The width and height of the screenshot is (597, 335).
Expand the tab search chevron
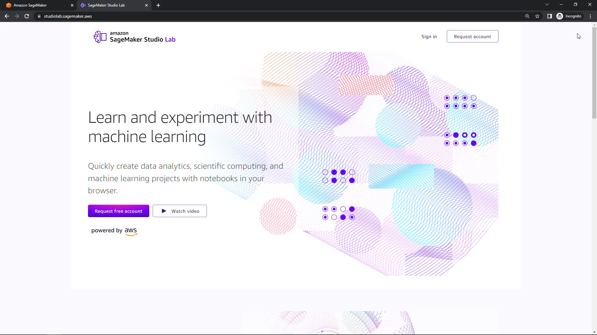coord(547,5)
